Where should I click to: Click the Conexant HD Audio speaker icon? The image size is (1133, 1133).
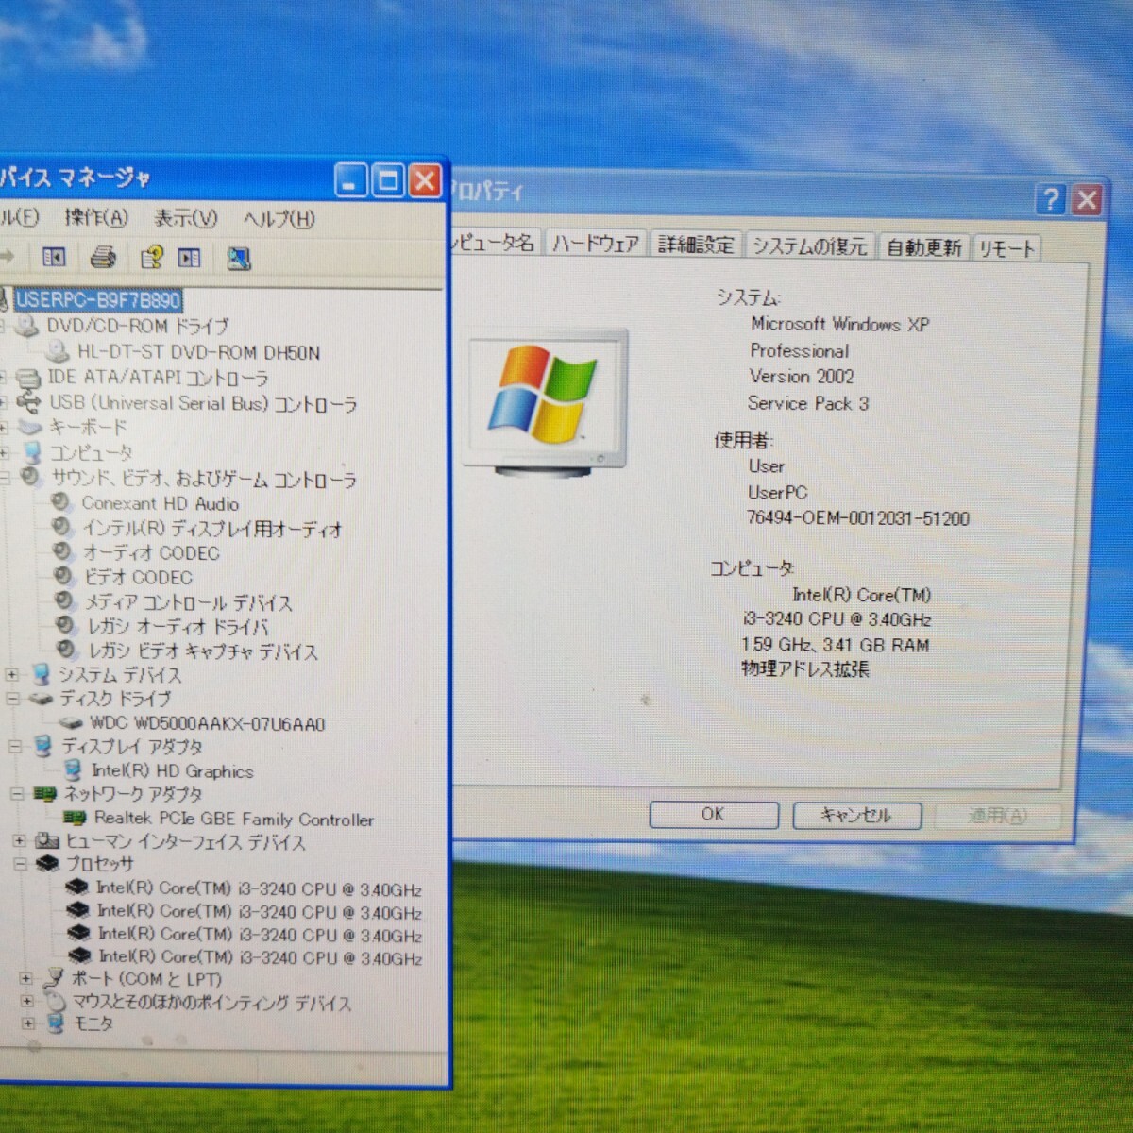coord(61,502)
